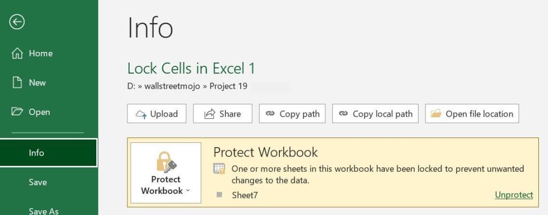Click the Copy local path button
548x215 pixels.
(375, 113)
